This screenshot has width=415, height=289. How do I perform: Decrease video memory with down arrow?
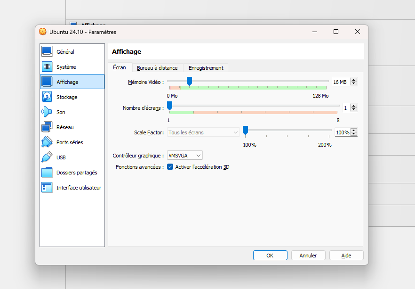pyautogui.click(x=354, y=84)
